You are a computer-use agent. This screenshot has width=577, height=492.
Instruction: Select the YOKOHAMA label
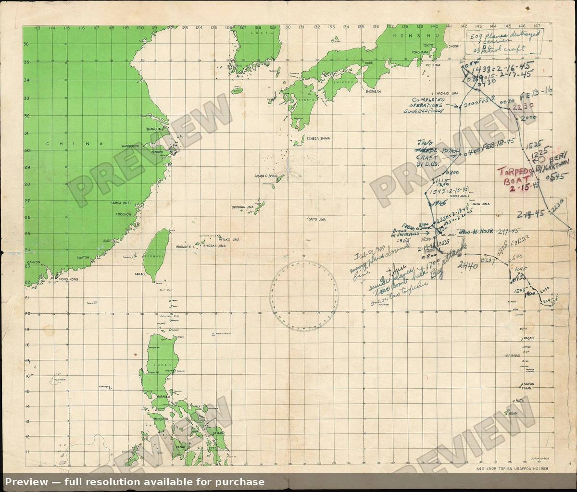click(420, 52)
